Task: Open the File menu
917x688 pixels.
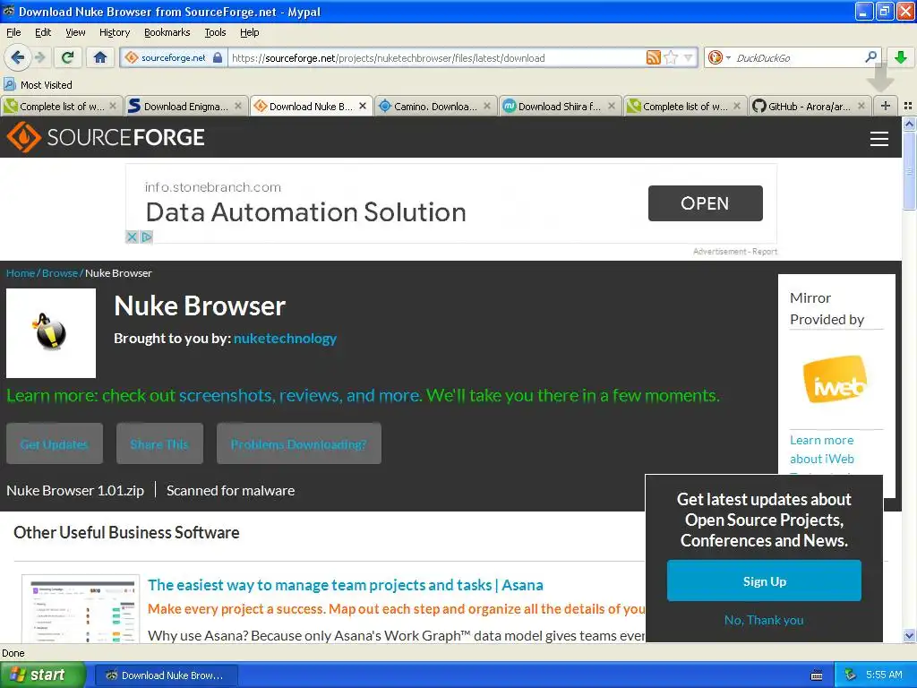Action: point(13,32)
